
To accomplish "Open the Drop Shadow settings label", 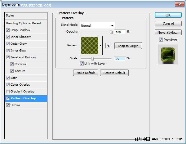I will coord(20,30).
